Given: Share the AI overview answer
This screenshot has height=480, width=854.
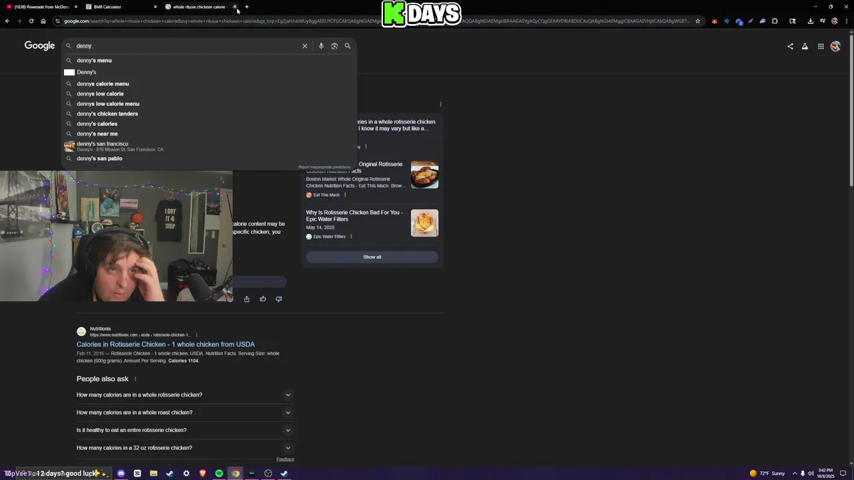Looking at the screenshot, I should click(247, 299).
